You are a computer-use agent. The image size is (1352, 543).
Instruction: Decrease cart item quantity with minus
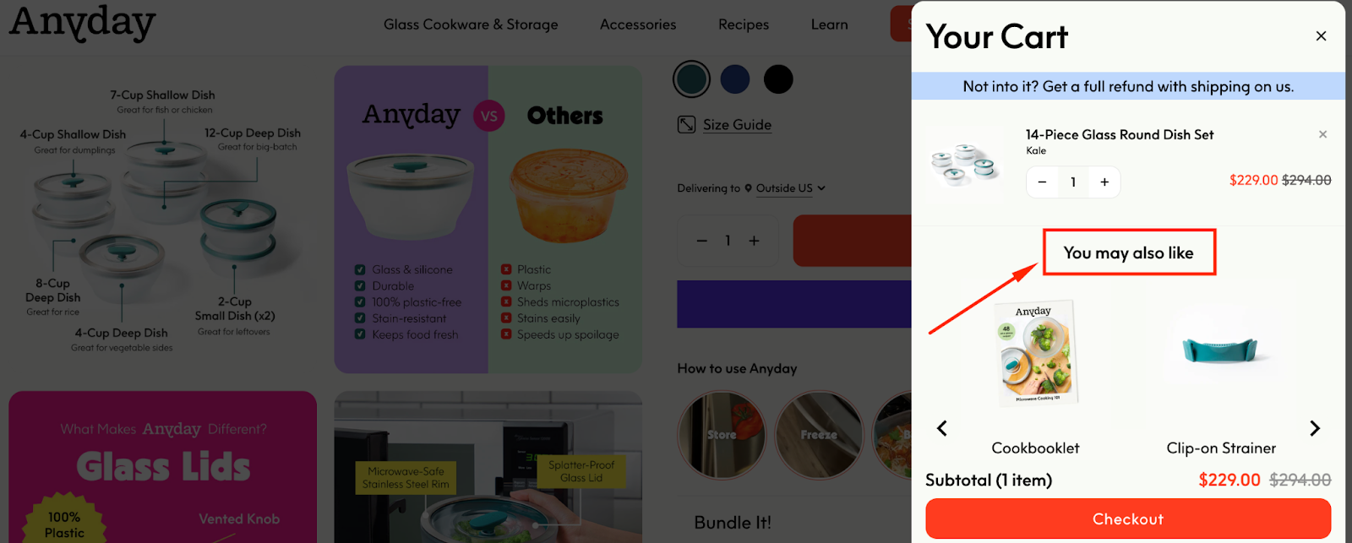pos(1042,182)
